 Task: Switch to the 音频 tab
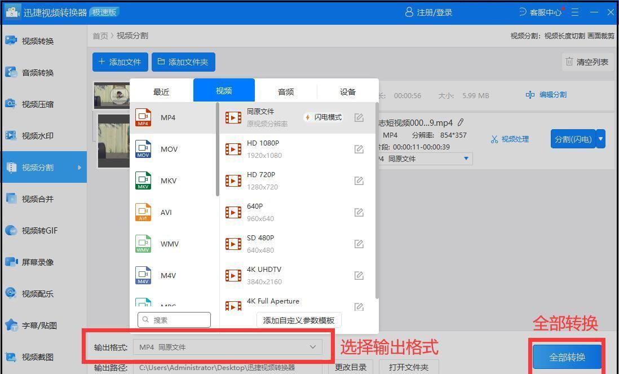[286, 91]
